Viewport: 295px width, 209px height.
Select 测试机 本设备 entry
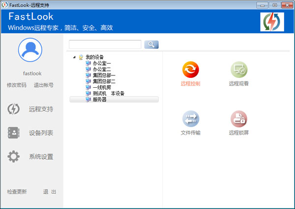109,93
